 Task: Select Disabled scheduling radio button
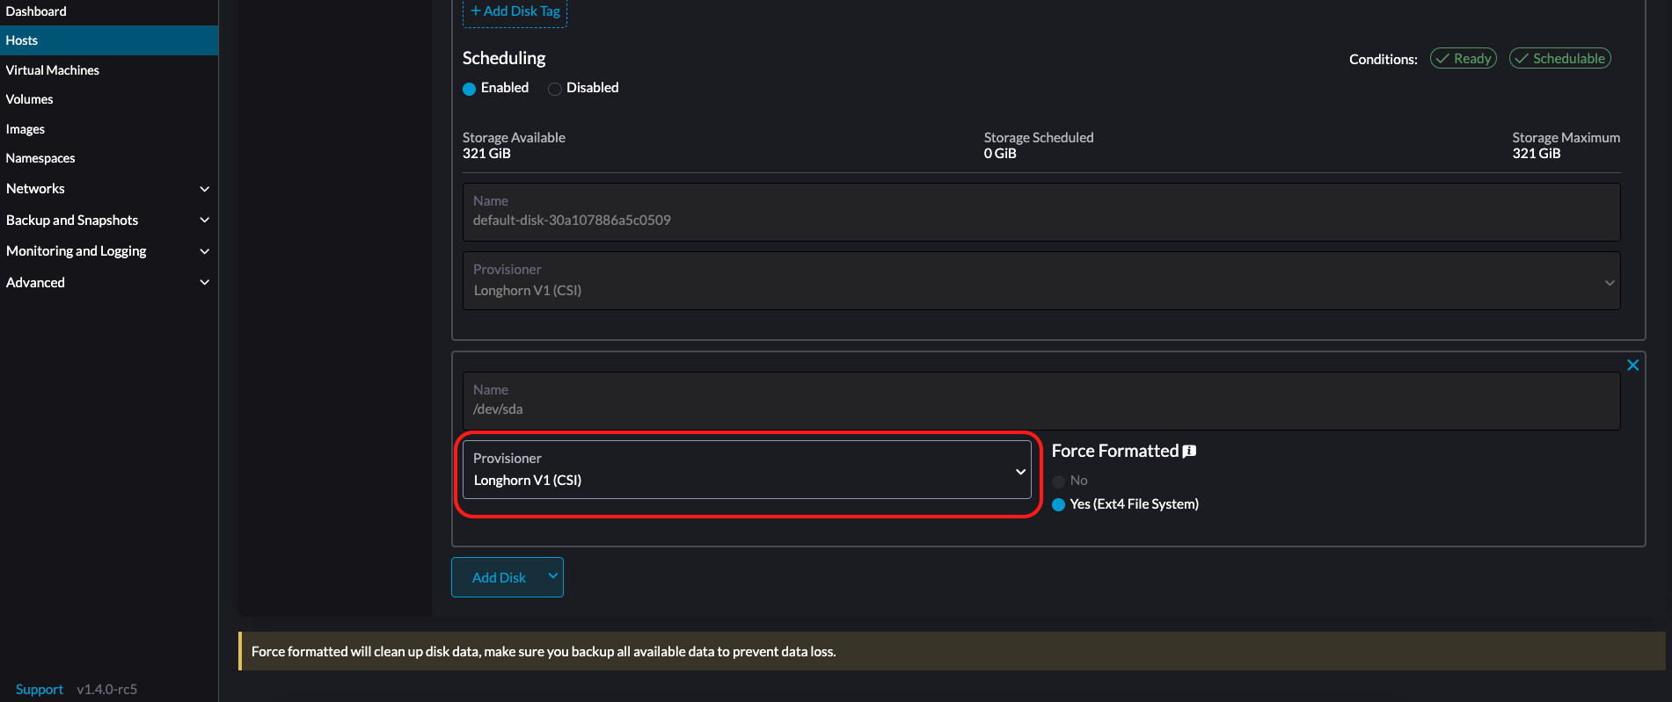(555, 89)
